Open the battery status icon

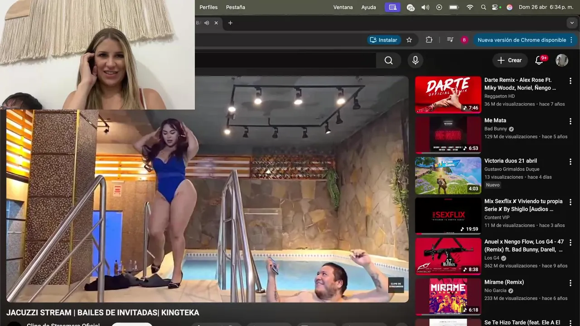click(x=454, y=7)
